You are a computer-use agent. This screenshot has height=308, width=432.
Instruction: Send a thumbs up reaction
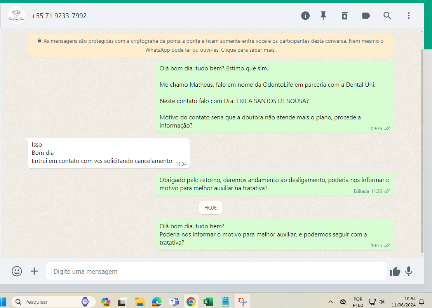[x=395, y=271]
